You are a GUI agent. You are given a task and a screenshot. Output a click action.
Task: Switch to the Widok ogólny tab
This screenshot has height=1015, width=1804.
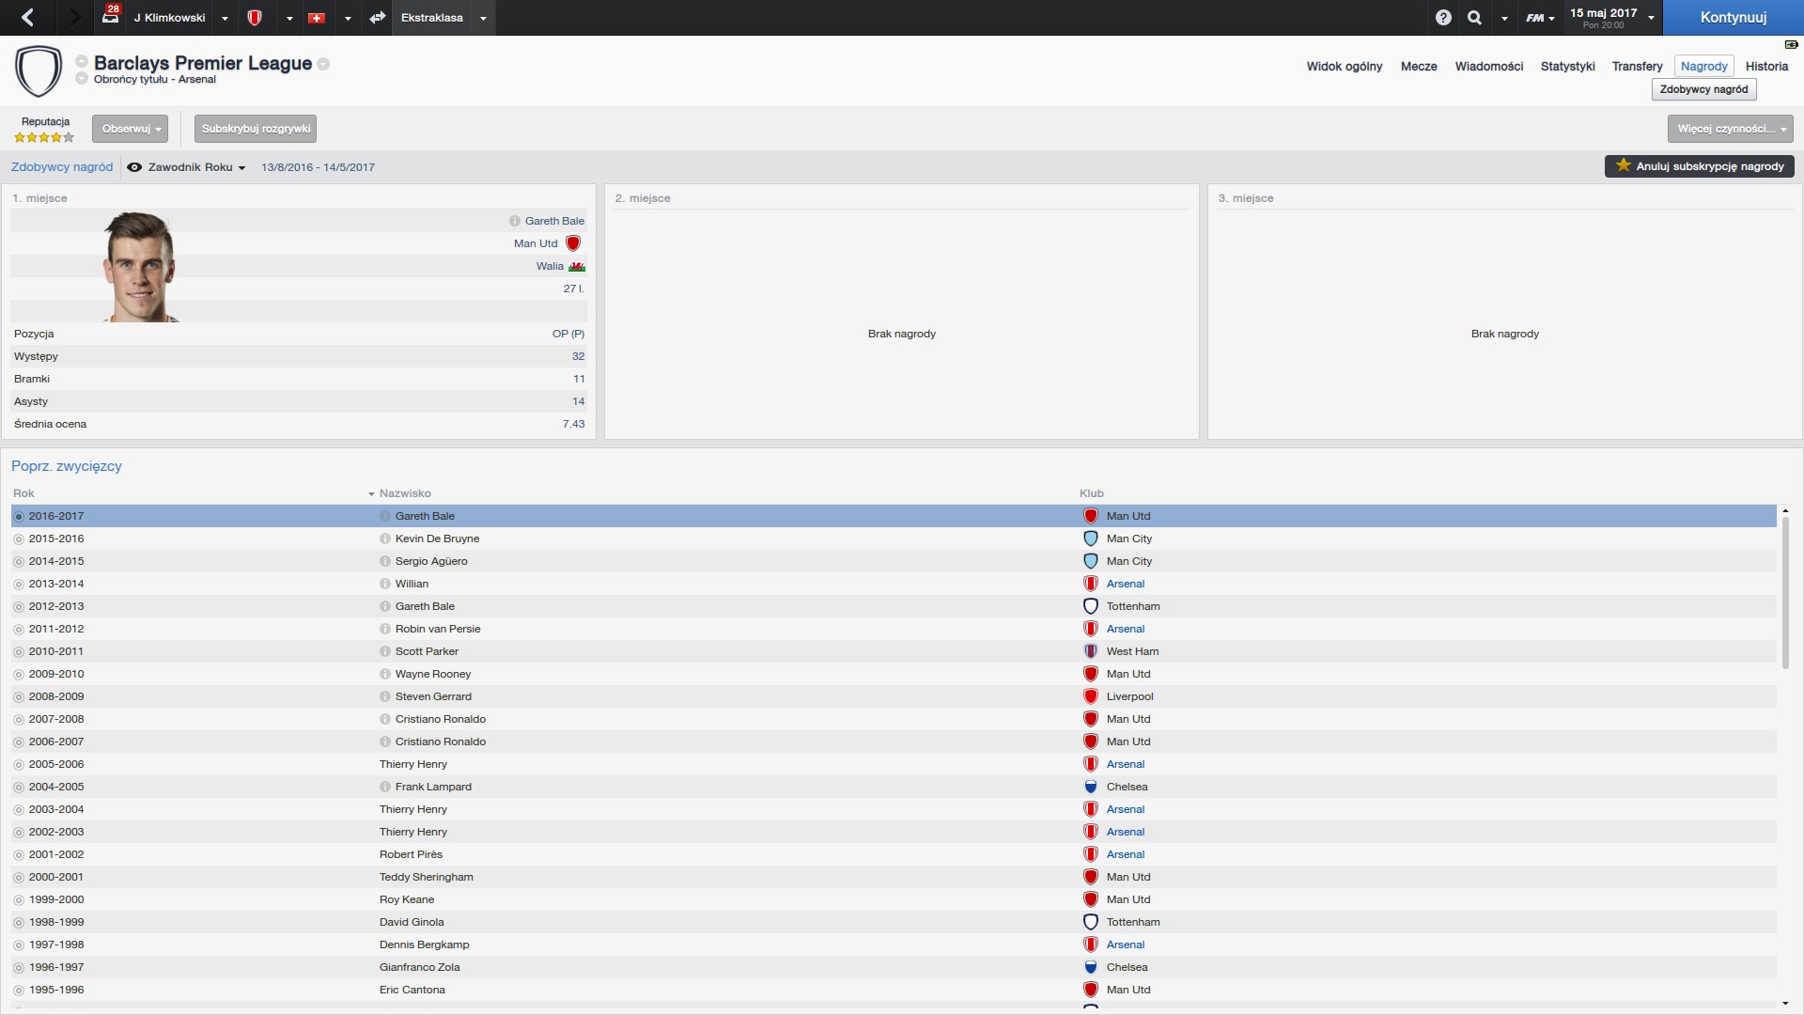coord(1344,67)
